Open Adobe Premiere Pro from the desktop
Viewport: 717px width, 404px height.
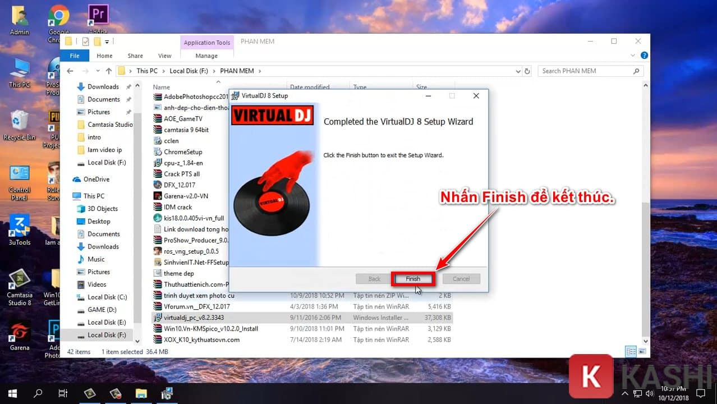[98, 14]
